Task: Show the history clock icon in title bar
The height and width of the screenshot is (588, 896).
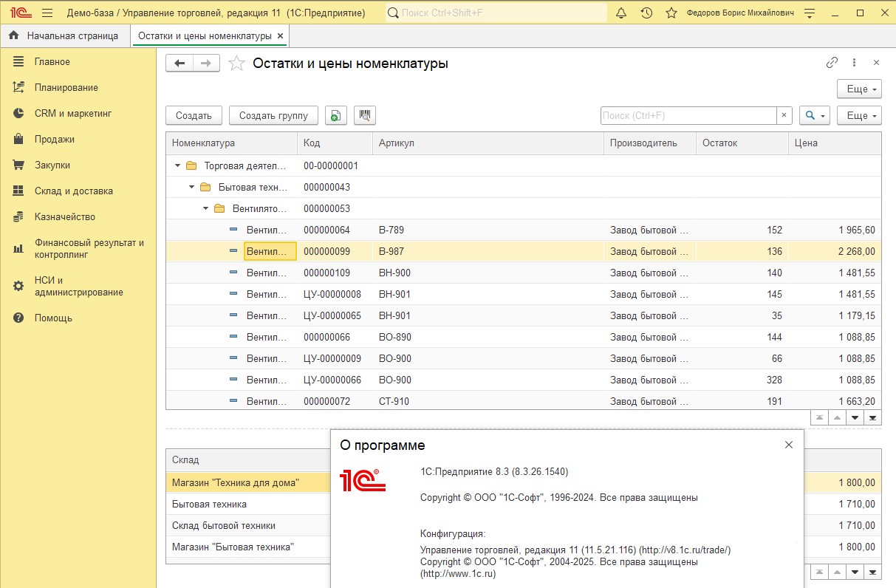Action: click(x=646, y=13)
